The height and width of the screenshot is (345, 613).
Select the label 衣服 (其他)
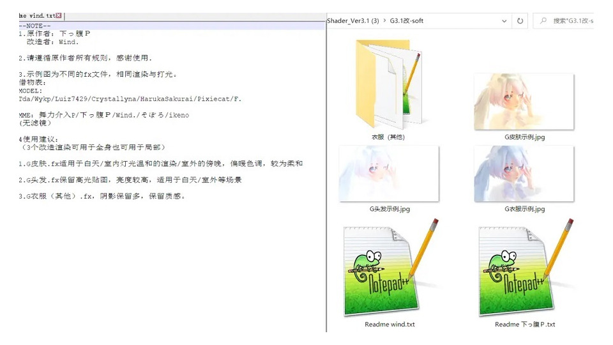pos(388,137)
